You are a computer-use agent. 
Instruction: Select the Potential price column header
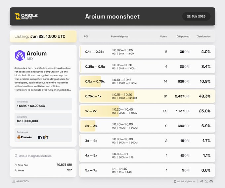[x=120, y=36]
